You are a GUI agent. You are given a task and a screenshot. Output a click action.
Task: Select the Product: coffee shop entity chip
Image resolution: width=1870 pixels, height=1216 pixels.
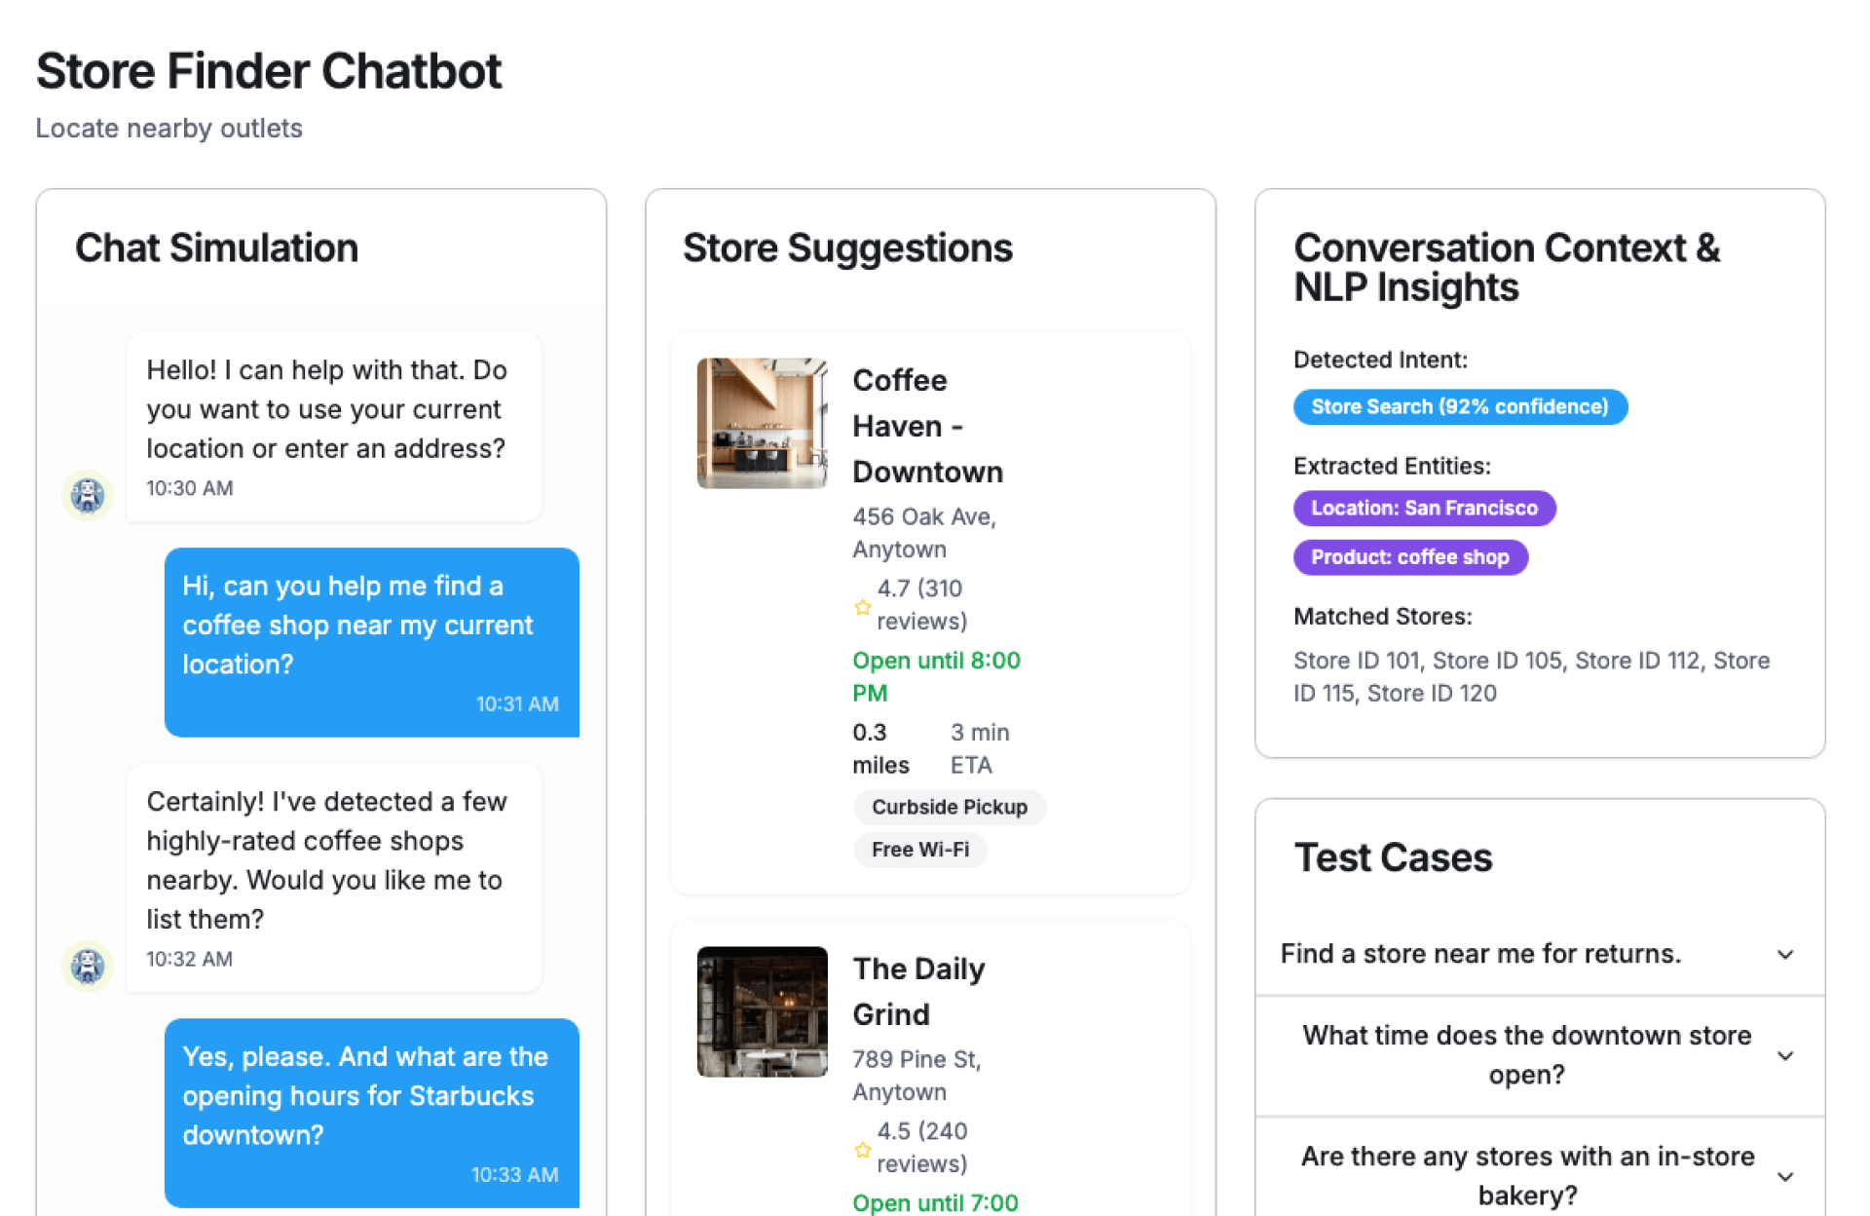pyautogui.click(x=1409, y=557)
